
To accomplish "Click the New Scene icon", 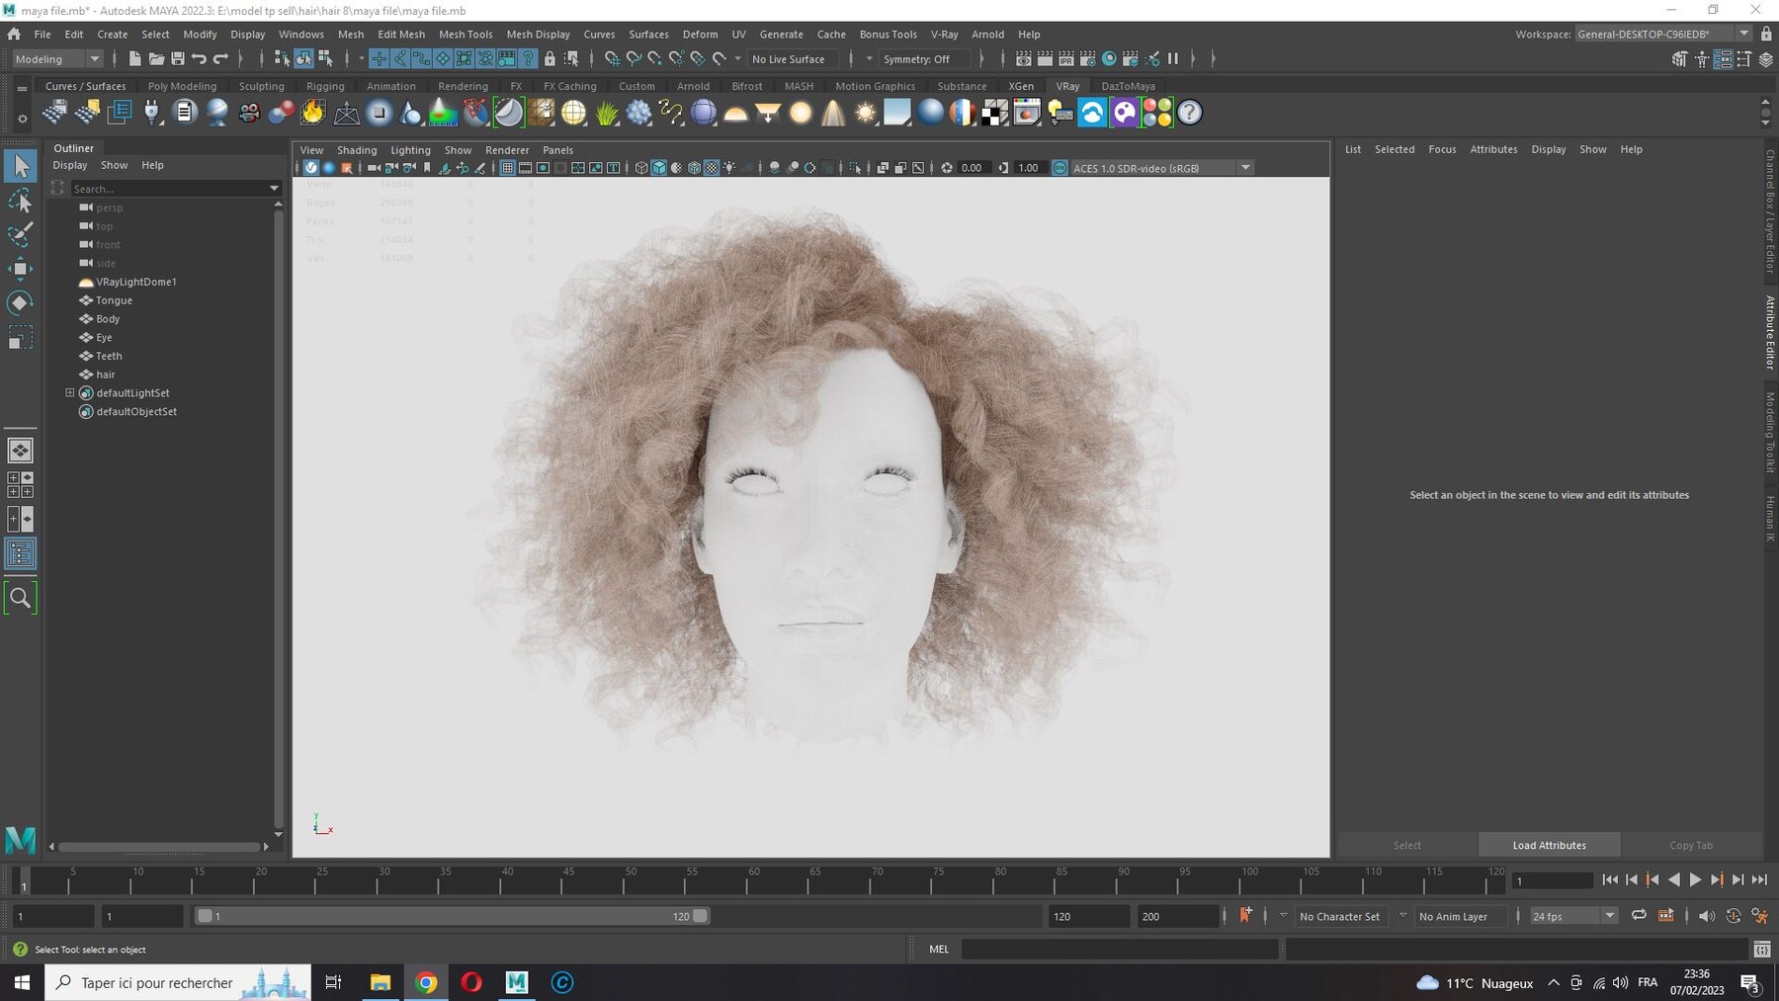I will pyautogui.click(x=134, y=58).
